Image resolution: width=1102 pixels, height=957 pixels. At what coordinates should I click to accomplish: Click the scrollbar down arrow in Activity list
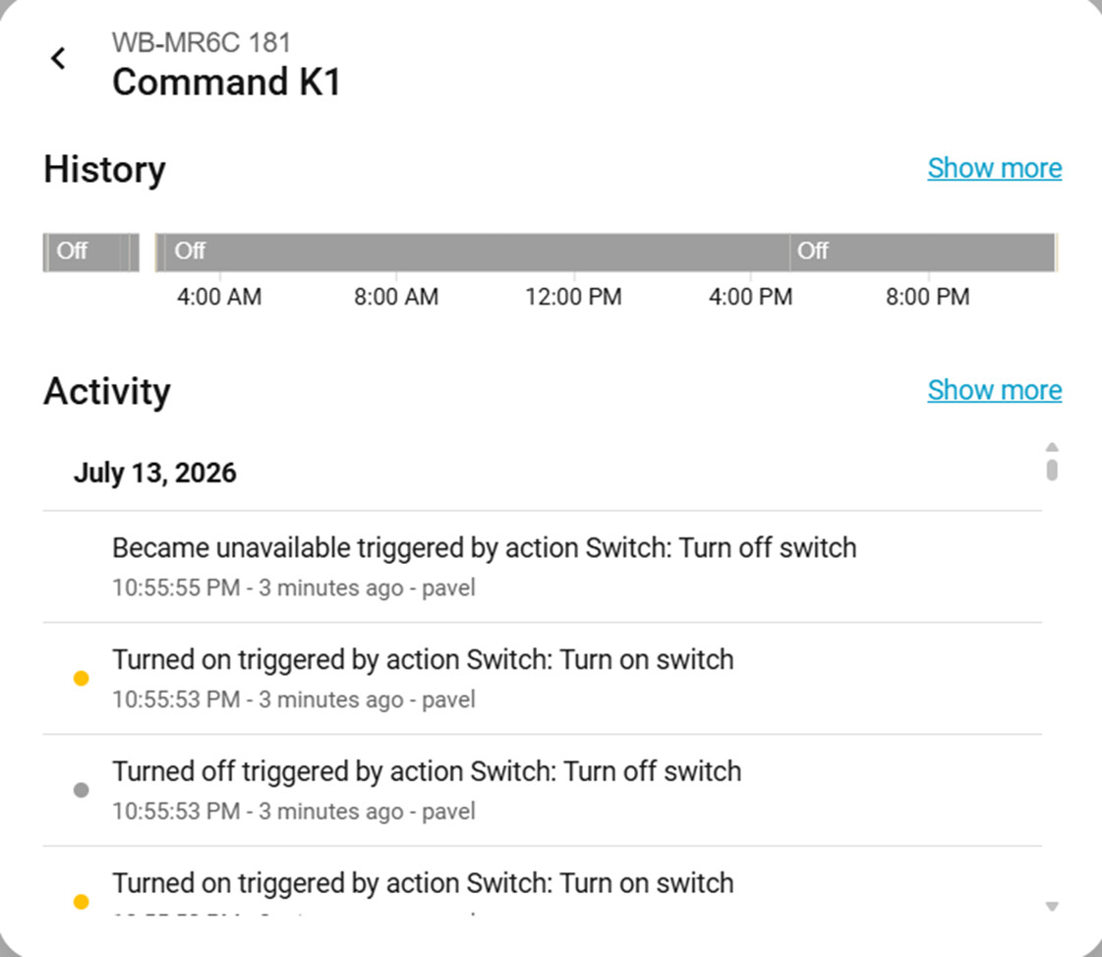[x=1052, y=907]
